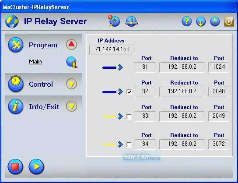Select the Main link
The width and height of the screenshot is (238, 183).
(35, 61)
